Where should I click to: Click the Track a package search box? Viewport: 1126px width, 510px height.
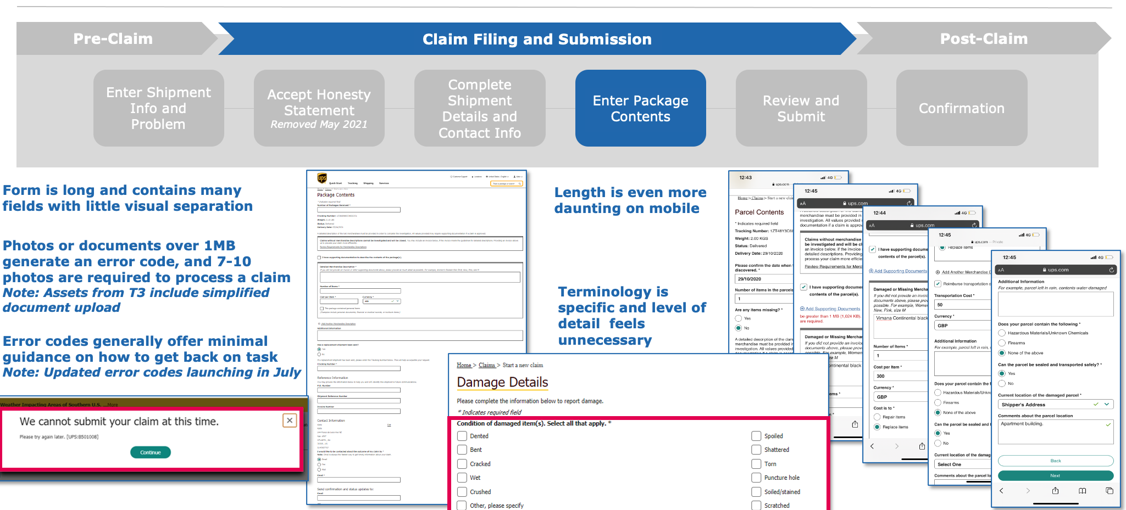pos(507,184)
